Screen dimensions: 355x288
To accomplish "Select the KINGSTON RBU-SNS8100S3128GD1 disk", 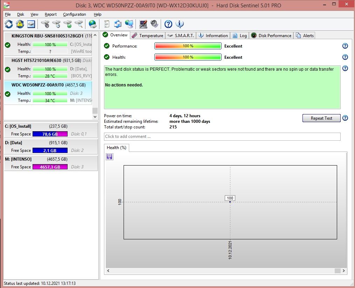I will coord(48,43).
